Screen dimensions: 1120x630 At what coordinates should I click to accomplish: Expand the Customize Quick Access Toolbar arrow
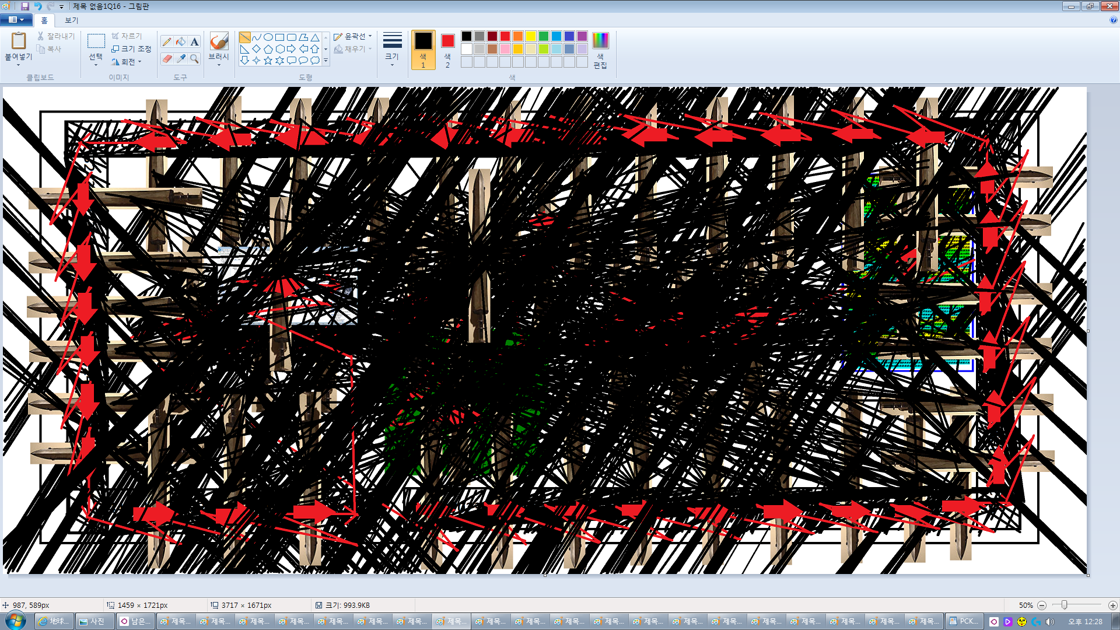(62, 6)
